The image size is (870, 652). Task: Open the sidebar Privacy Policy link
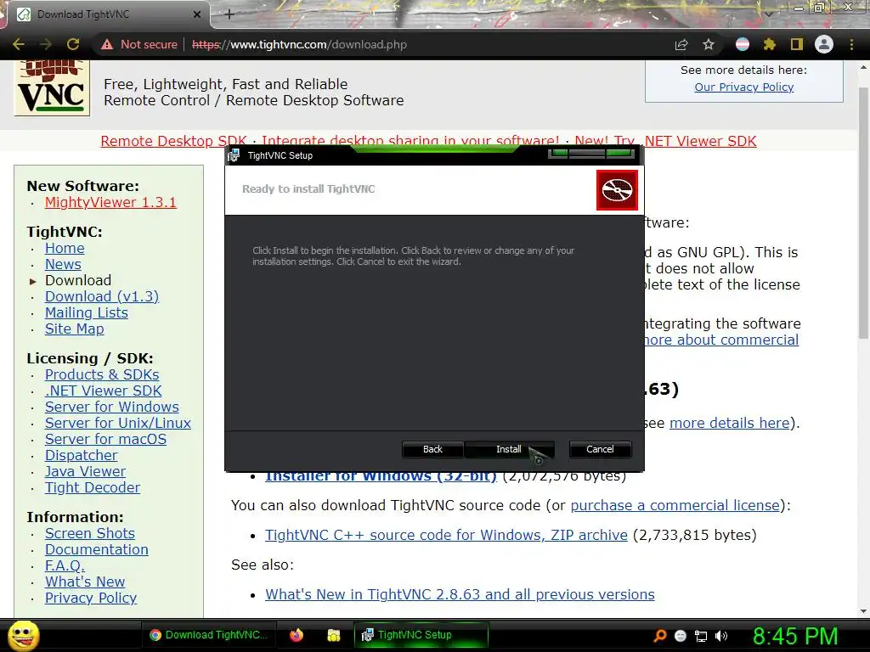tap(90, 598)
